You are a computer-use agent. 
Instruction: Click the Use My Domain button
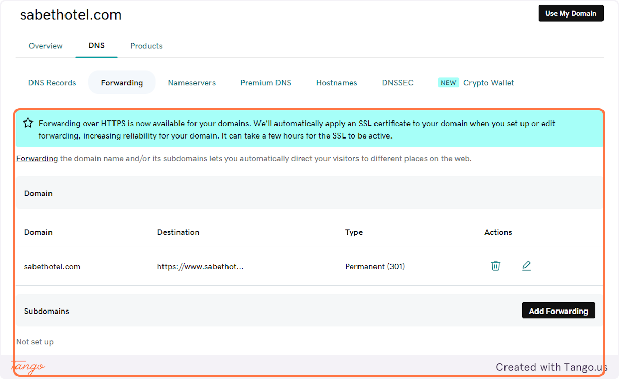(571, 13)
